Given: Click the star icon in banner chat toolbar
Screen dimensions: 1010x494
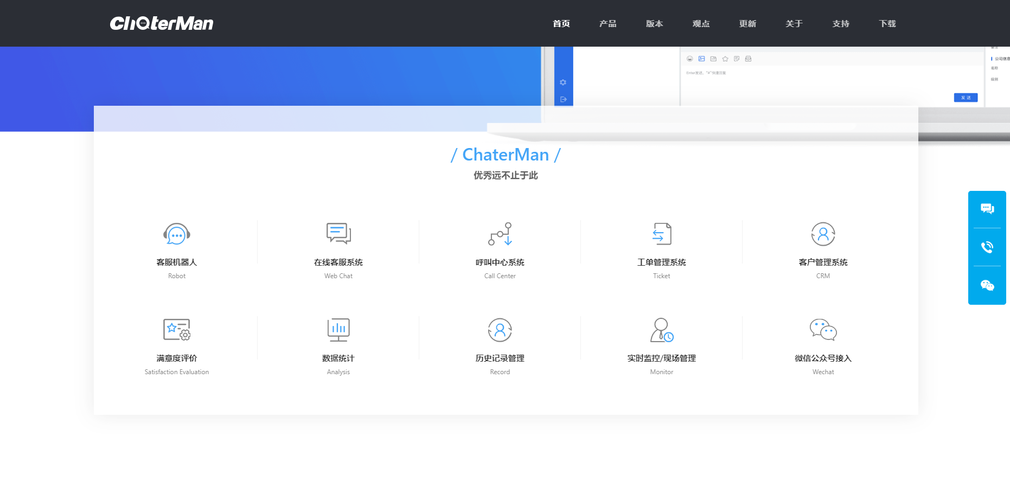Looking at the screenshot, I should [x=725, y=59].
